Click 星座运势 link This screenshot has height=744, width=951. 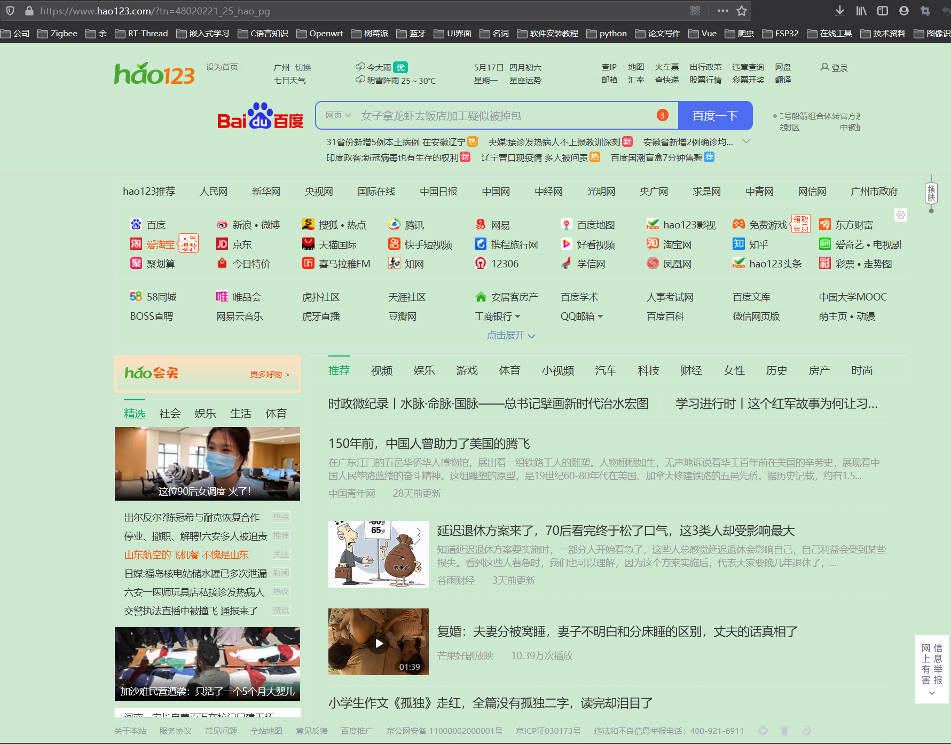click(x=525, y=80)
